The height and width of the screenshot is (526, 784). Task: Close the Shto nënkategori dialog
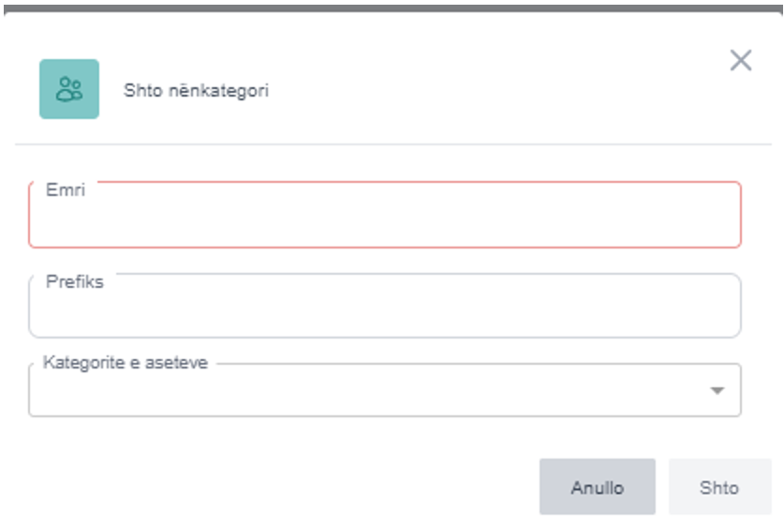pyautogui.click(x=740, y=61)
